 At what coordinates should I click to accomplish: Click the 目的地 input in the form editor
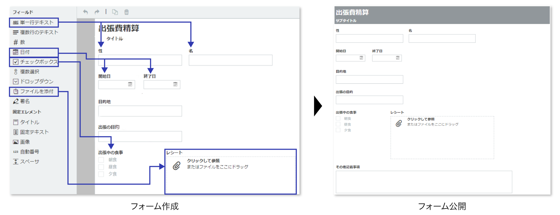click(x=140, y=111)
